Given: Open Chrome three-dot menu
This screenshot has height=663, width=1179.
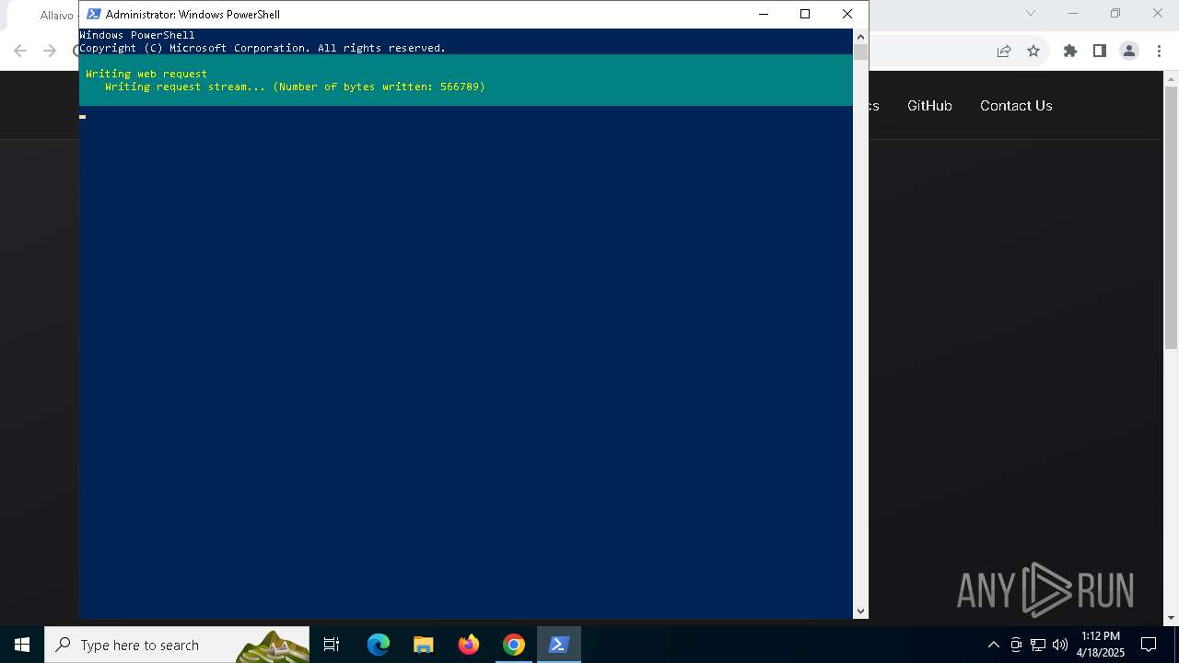Looking at the screenshot, I should [x=1158, y=51].
